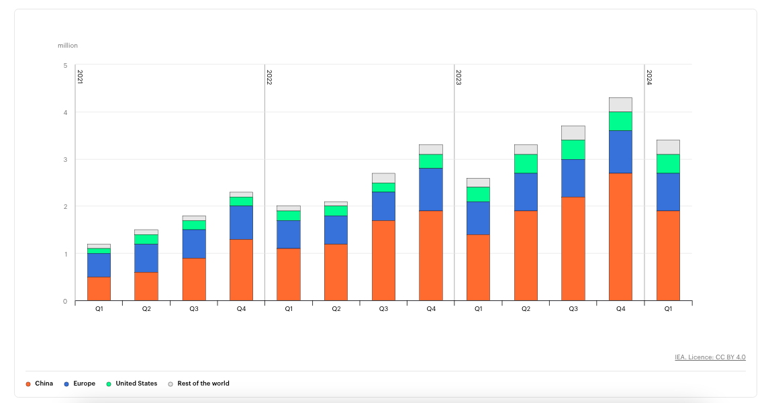Click the China segment of 2022 Q3 bar
Image resolution: width=770 pixels, height=403 pixels.
coord(383,261)
